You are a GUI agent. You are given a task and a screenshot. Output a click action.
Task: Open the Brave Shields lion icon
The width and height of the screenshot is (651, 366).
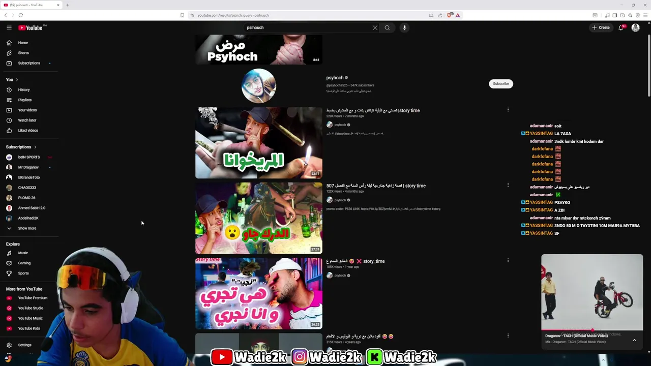point(450,15)
